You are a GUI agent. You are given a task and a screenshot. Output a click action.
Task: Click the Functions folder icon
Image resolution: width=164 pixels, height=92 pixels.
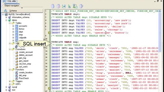13,70
